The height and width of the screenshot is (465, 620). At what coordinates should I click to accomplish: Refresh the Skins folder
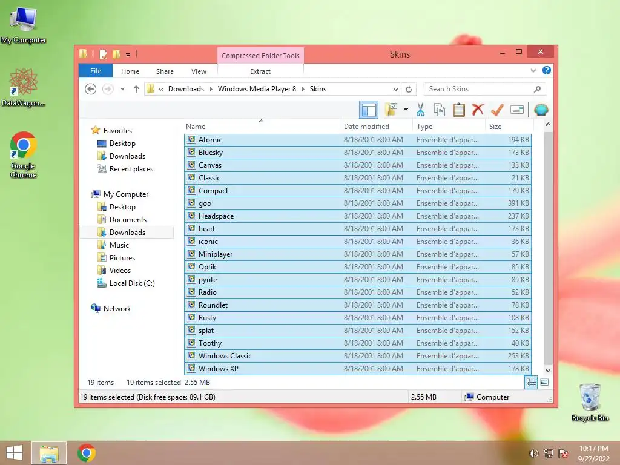(409, 89)
